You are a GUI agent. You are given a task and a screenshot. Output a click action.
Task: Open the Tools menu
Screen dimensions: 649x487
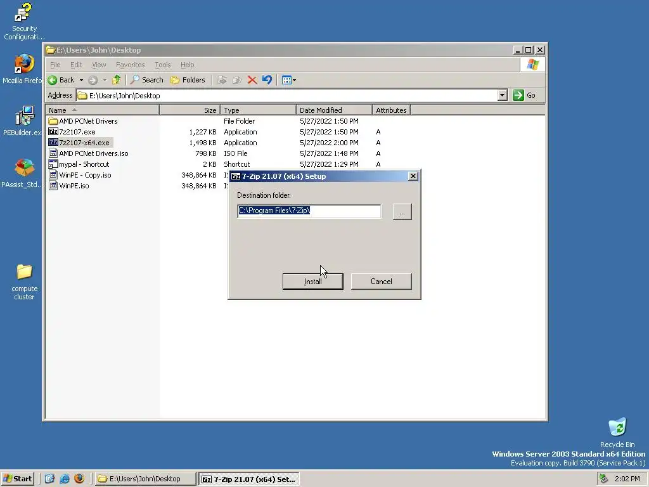point(163,65)
